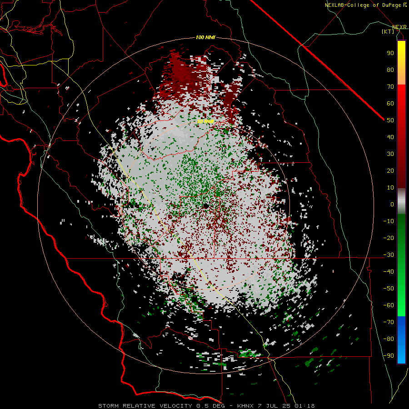Screen dimensions: 409x409
Task: Click the [KT] units label
Action: (388, 31)
